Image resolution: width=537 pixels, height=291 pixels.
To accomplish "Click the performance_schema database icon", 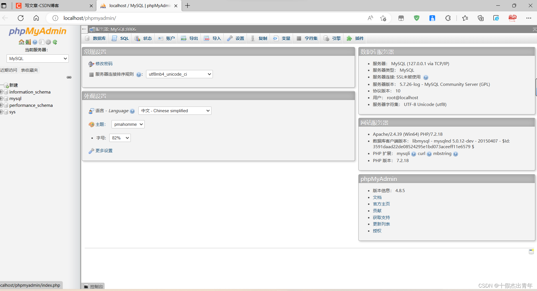I will point(6,105).
